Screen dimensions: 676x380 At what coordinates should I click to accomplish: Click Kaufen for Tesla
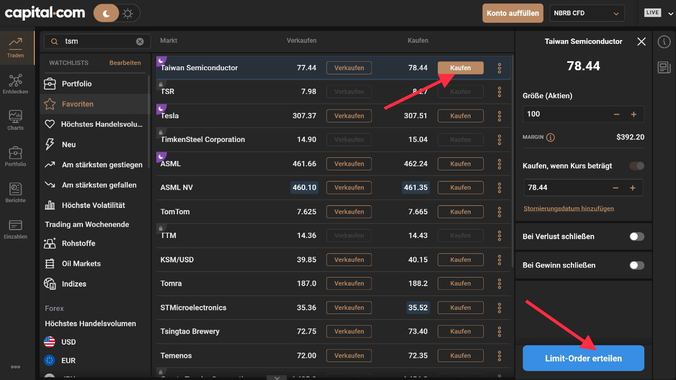[461, 116]
